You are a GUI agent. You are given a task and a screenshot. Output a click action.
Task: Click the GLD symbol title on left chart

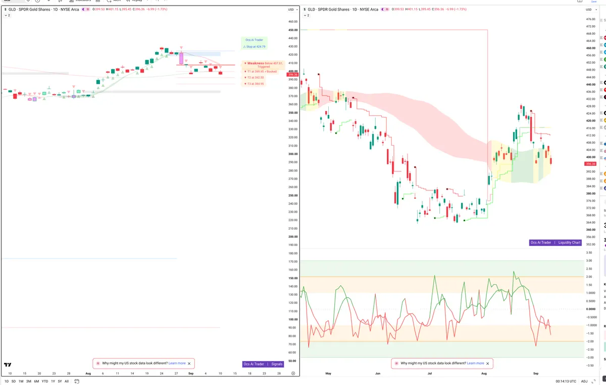[44, 10]
